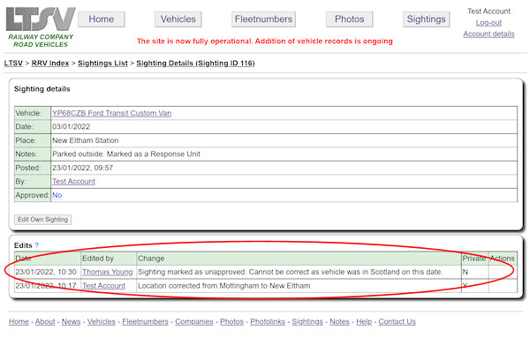Click the help question mark beside Edits
This screenshot has width=530, height=353.
tap(36, 244)
